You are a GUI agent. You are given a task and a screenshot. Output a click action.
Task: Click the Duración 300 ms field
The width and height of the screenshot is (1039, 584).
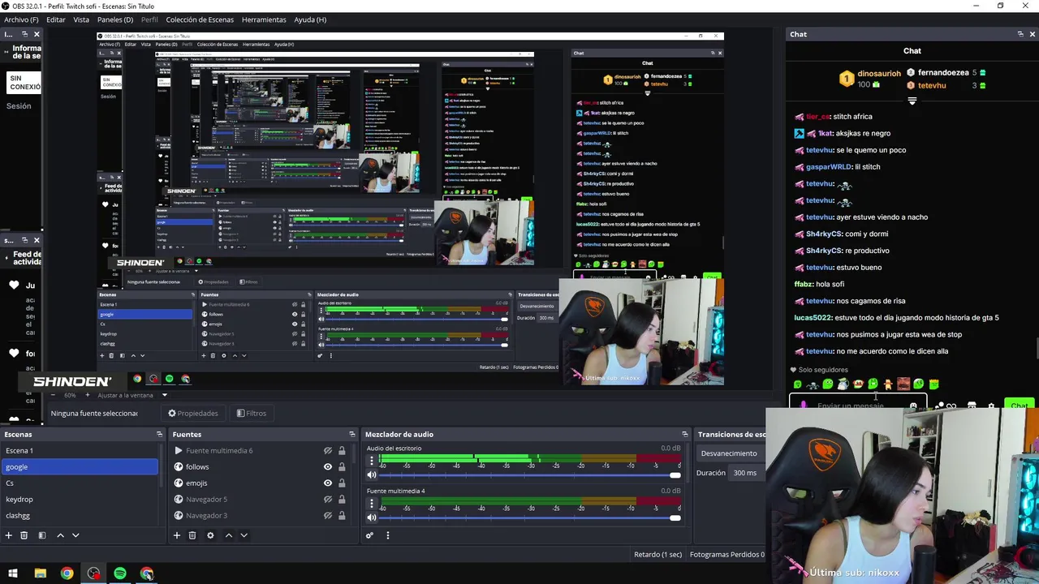(x=745, y=473)
